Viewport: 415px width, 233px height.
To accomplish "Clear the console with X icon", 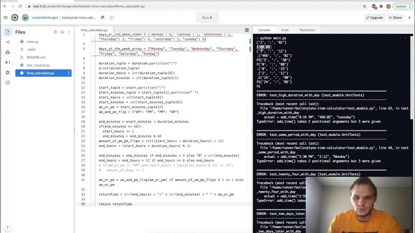I will pyautogui.click(x=405, y=38).
